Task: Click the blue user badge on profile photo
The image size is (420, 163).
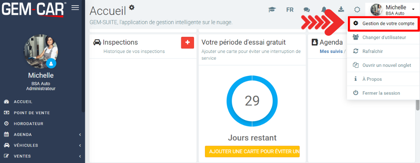Action: pyautogui.click(x=52, y=63)
